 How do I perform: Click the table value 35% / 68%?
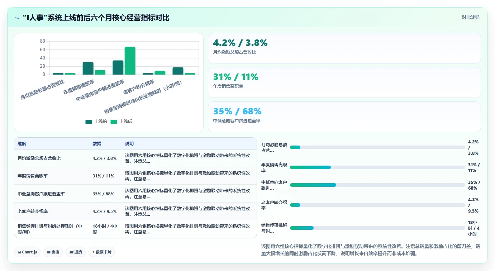point(103,194)
